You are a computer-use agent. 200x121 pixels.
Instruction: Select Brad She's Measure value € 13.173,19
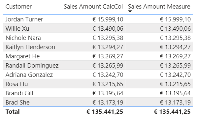pos(175,103)
